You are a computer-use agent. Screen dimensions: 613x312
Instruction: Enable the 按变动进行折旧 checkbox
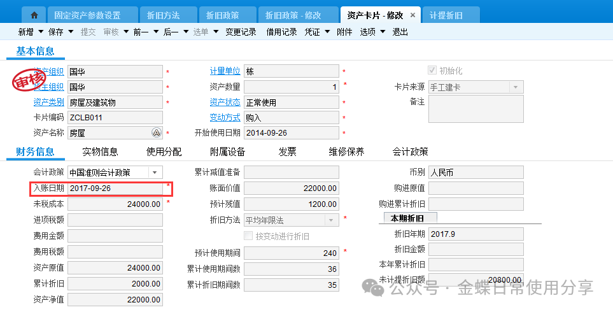coord(248,236)
